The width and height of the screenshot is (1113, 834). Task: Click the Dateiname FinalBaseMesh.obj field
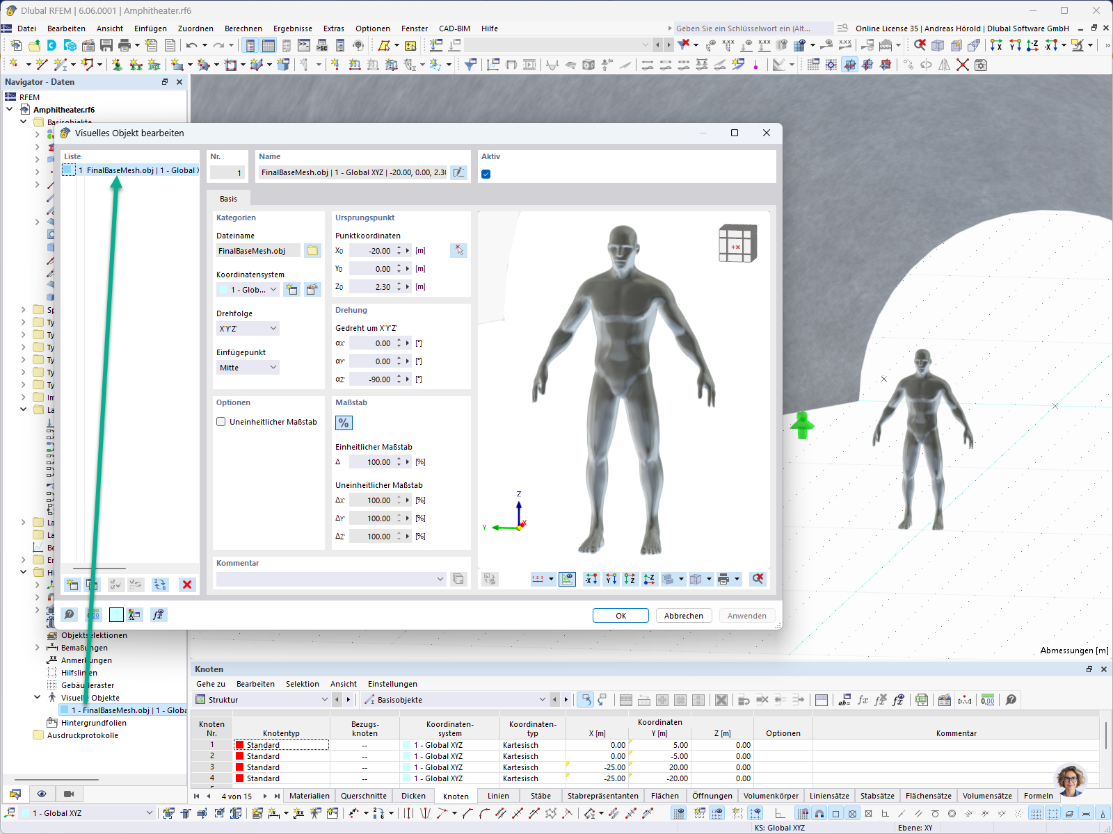coord(259,251)
